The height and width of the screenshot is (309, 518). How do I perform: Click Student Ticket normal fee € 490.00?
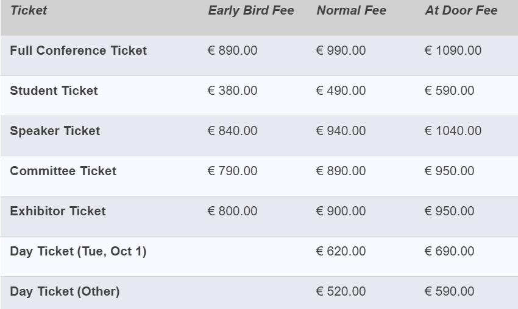[x=341, y=91]
